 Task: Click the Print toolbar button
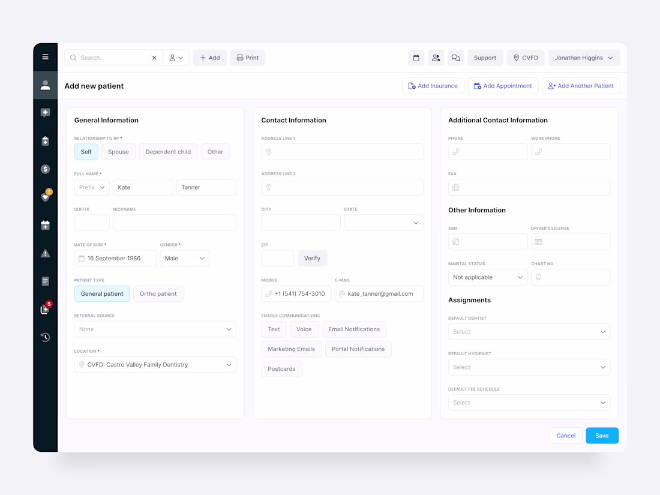point(247,58)
